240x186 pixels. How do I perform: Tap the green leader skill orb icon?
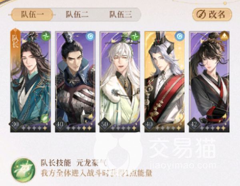pyautogui.click(x=23, y=170)
